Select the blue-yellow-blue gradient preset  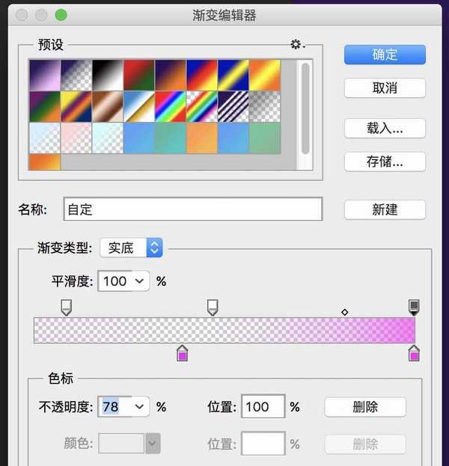pos(233,76)
